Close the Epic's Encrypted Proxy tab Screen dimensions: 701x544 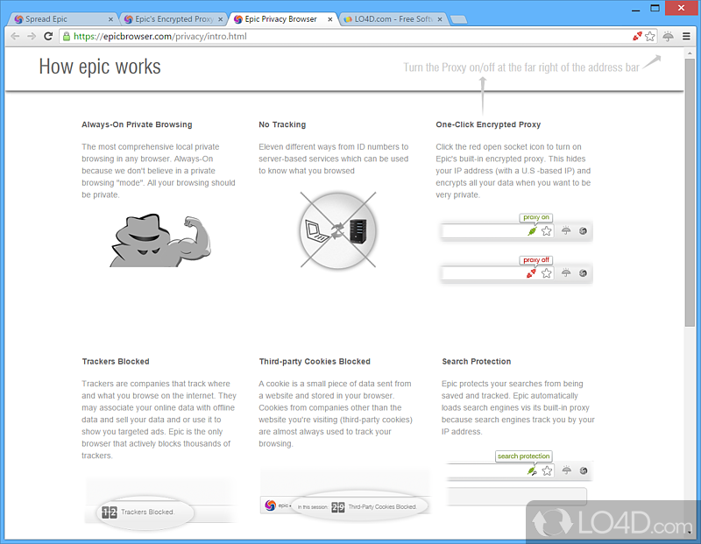pyautogui.click(x=221, y=19)
